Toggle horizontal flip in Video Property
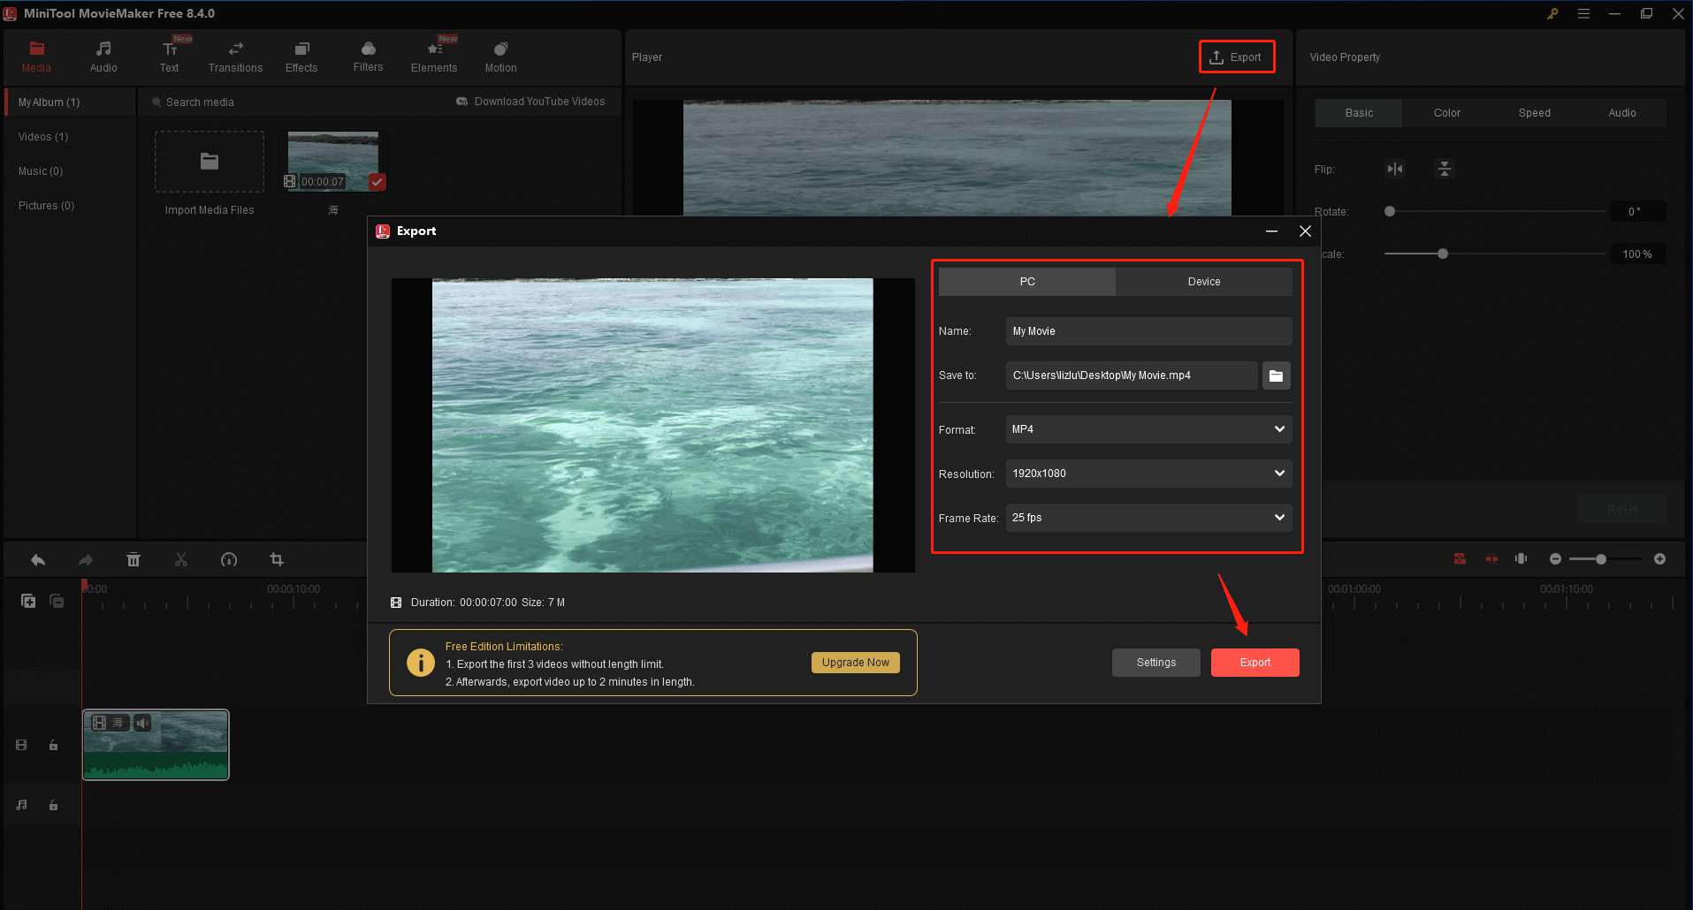Image resolution: width=1693 pixels, height=910 pixels. (x=1395, y=168)
